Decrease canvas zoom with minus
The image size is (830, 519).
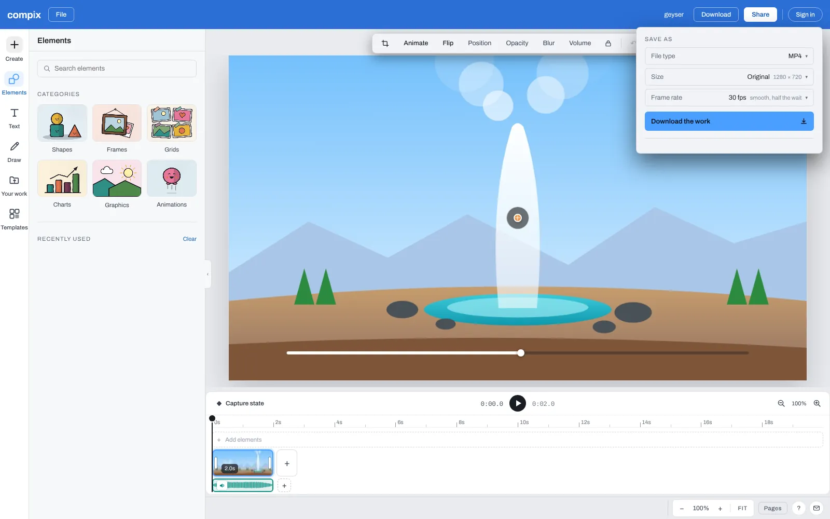(x=682, y=509)
